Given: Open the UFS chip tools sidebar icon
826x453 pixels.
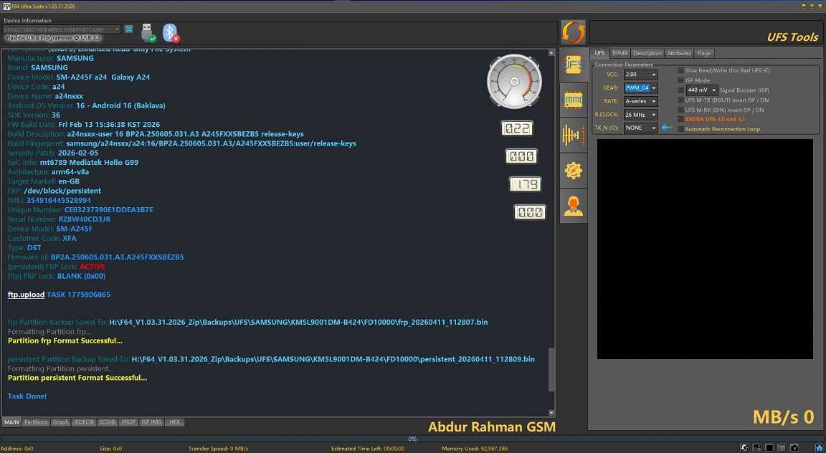Looking at the screenshot, I should click(x=573, y=65).
